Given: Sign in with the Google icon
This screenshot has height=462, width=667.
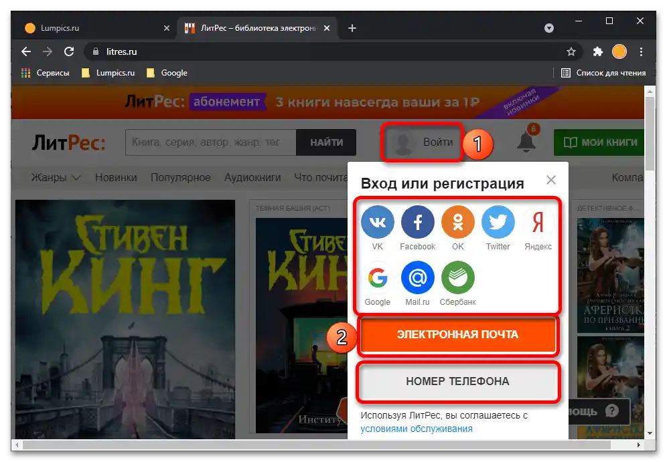Looking at the screenshot, I should tap(377, 277).
